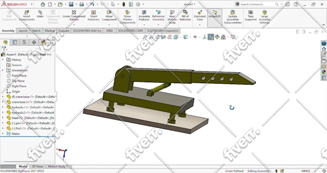Click the Apply Scene icon
The height and width of the screenshot is (173, 327).
(223, 37)
